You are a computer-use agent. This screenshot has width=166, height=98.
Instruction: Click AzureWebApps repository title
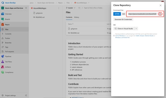[40, 8]
